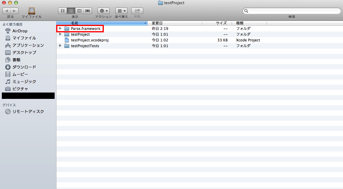Select the testProjectTests folder icon
The height and width of the screenshot is (189, 343).
[x=67, y=46]
